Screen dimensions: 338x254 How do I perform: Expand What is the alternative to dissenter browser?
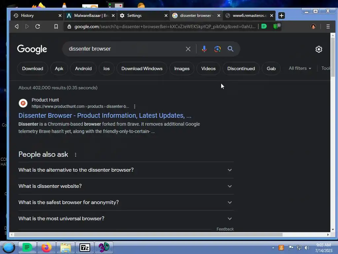coord(126,170)
